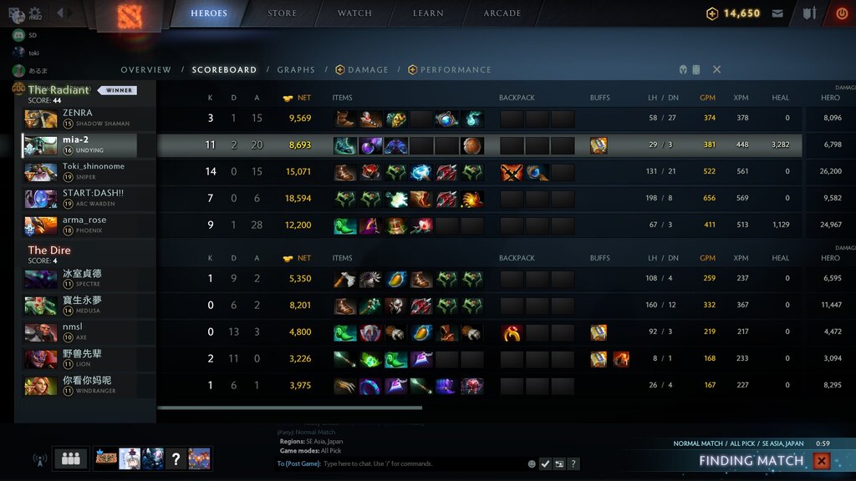Click the armory banner icon

809,13
